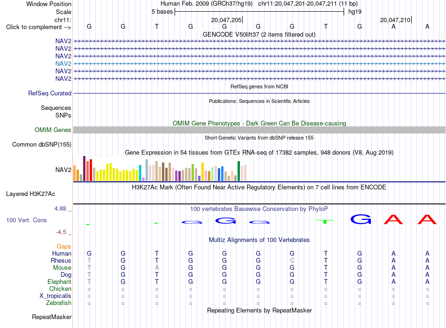Screen dimensions: 446x328
Task: Click the Short Genetic Variants dbSNP title
Action: point(259,138)
